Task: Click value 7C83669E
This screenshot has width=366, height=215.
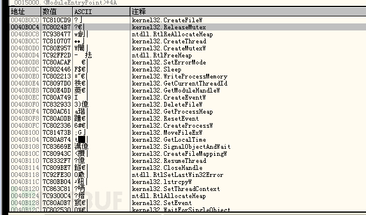Action: (57, 146)
